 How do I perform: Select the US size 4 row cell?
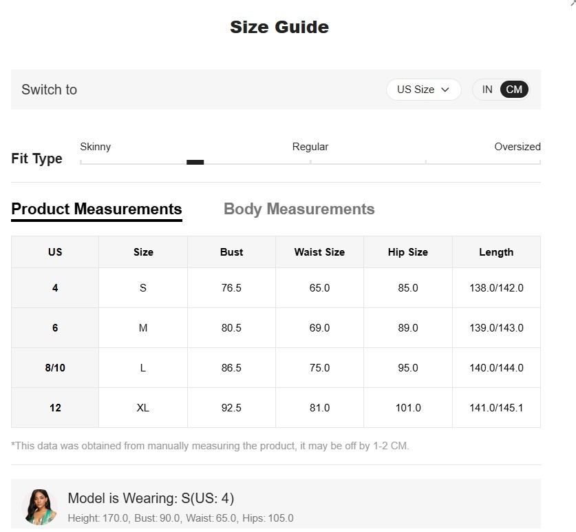click(55, 287)
